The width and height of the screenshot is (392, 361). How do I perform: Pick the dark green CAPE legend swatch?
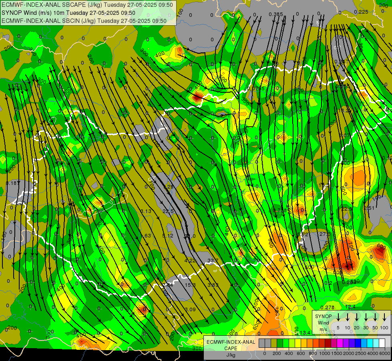click(280, 343)
